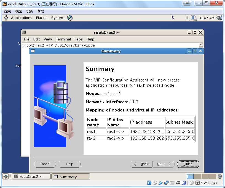The image size is (225, 188).
Task: Select the second workspace in switcher
Action: (x=198, y=176)
